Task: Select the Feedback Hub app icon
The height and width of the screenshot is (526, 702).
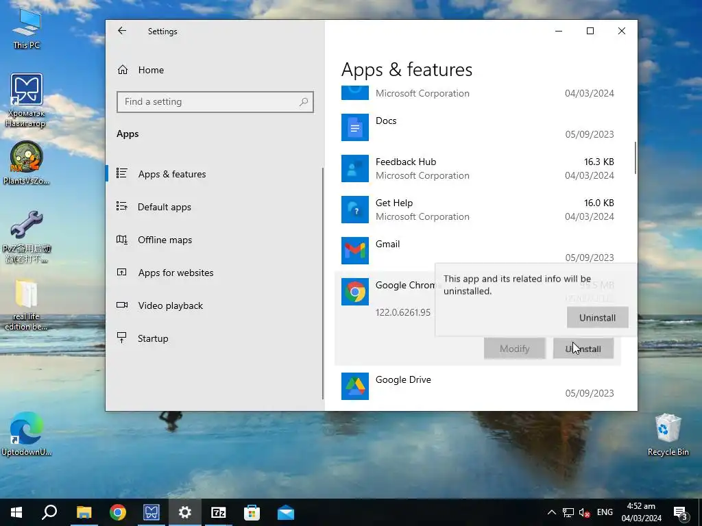Action: 355,168
